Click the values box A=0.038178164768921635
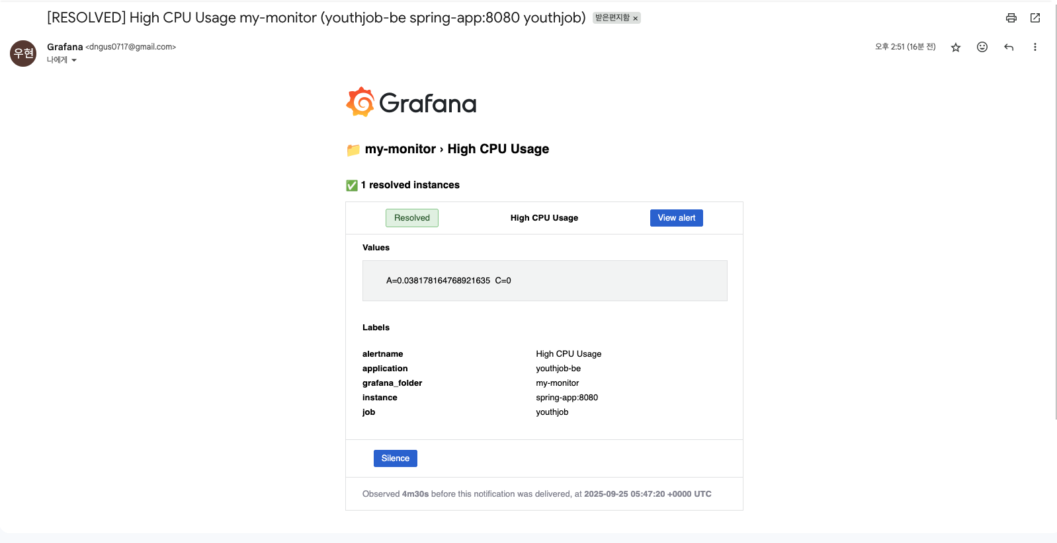The height and width of the screenshot is (543, 1057). (x=544, y=281)
